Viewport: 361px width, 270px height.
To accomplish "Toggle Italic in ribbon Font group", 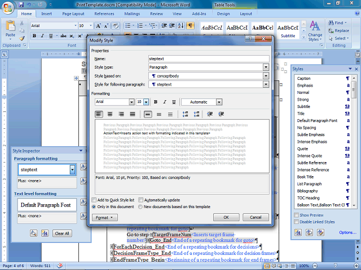I will (x=42, y=36).
